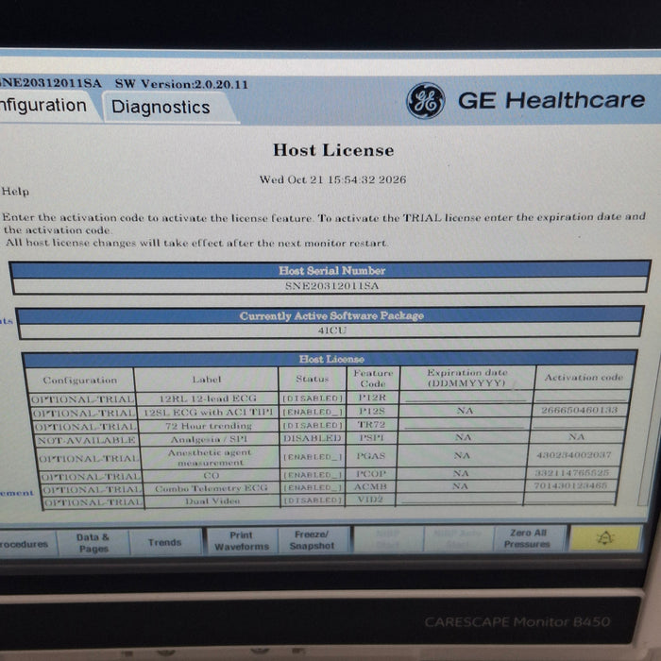Select host serial number SNE20312011SA value

pyautogui.click(x=331, y=286)
